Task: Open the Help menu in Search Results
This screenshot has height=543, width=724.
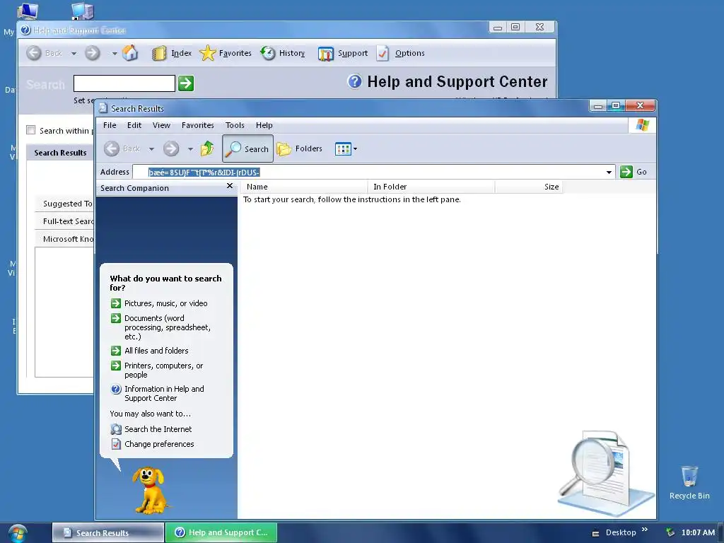Action: pyautogui.click(x=264, y=125)
